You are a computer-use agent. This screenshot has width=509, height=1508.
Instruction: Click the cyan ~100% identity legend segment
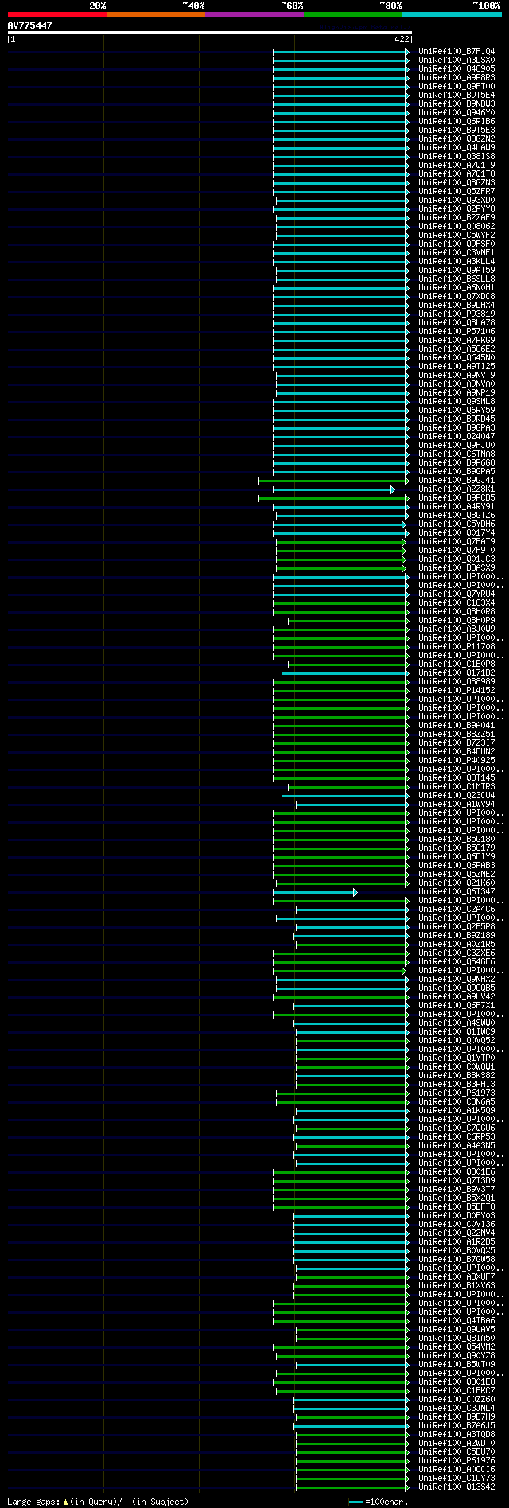pyautogui.click(x=452, y=14)
